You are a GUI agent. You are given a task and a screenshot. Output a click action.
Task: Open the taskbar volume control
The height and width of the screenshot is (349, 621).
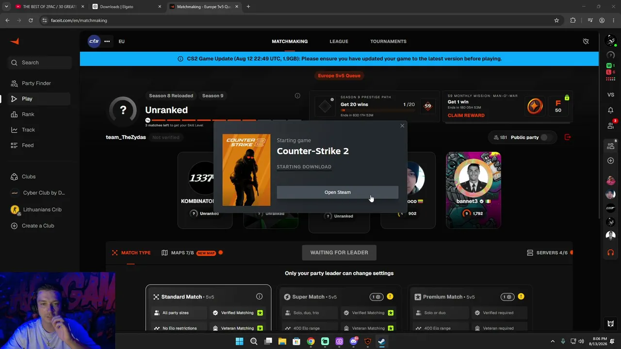581,342
